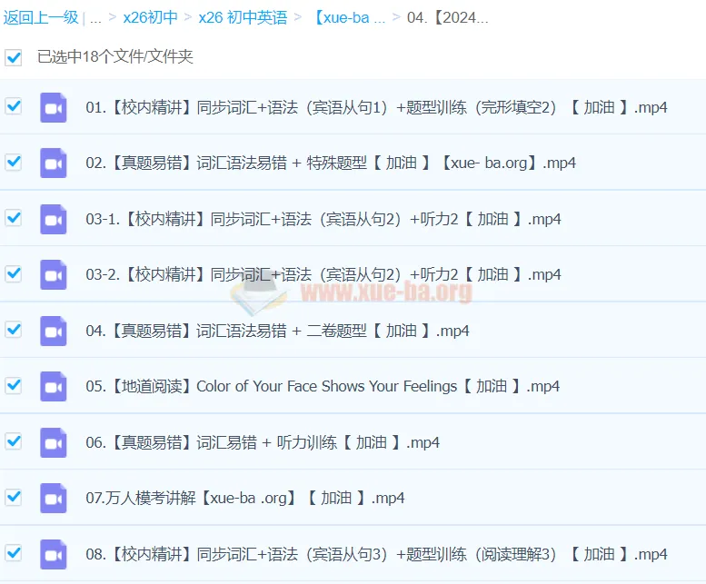The width and height of the screenshot is (706, 584).
Task: Deselect checkbox for file 05 地道阅读
Action: click(14, 386)
